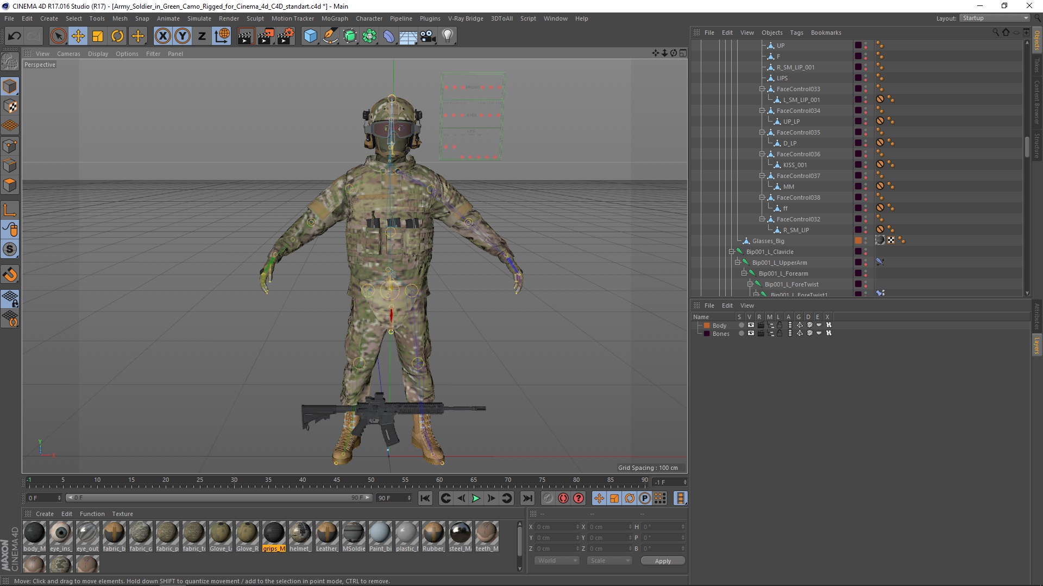This screenshot has width=1043, height=586.
Task: Open the Character menu
Action: click(x=369, y=18)
